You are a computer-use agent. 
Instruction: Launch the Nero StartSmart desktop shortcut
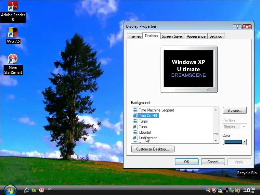13,64
